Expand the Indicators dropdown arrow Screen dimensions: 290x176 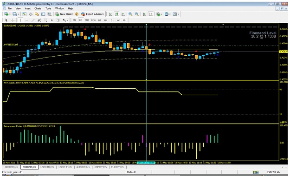(x=161, y=14)
